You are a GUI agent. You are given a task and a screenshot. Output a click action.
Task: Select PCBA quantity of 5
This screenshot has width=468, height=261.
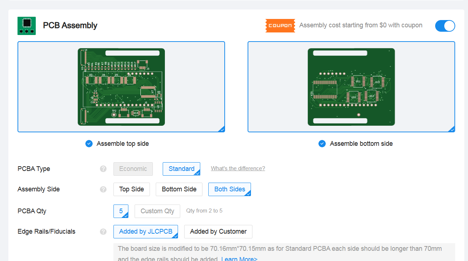tap(121, 211)
